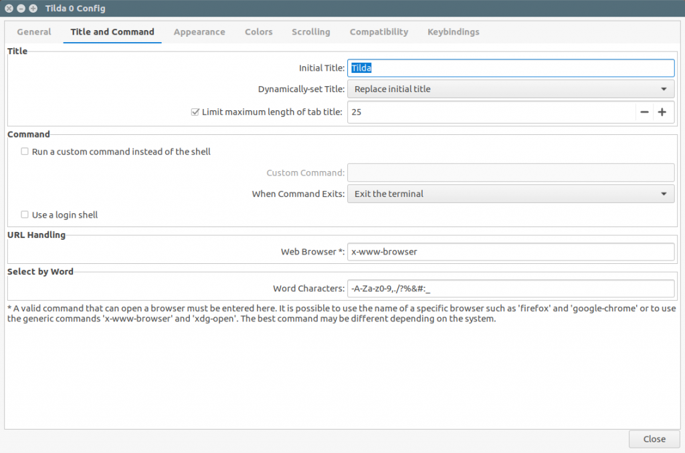Increase tab title length with plus button
Image resolution: width=685 pixels, height=453 pixels.
pyautogui.click(x=663, y=112)
